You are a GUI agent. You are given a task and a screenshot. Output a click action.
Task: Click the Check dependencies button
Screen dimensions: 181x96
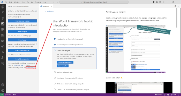click(x=22, y=50)
